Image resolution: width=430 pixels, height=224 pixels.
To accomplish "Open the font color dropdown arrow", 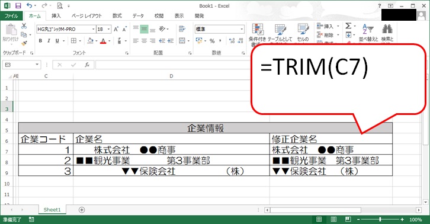I will [x=109, y=41].
